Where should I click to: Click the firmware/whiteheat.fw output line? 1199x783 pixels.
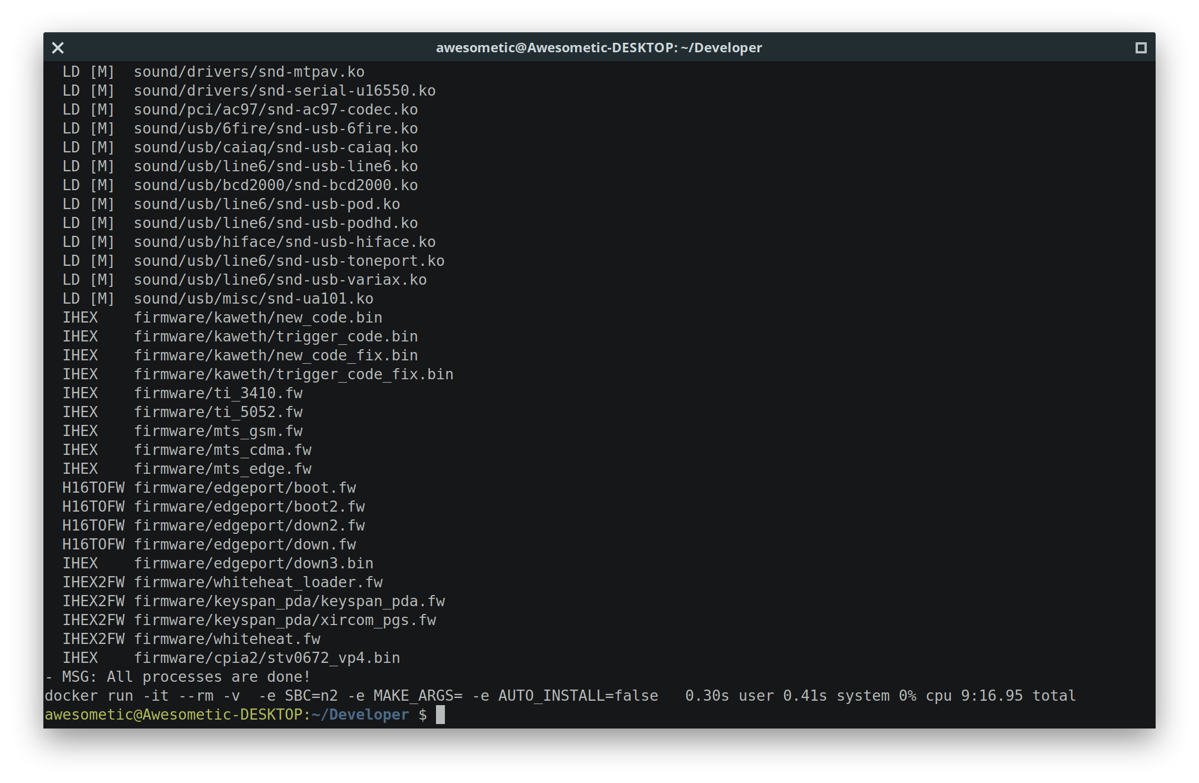[x=227, y=639]
